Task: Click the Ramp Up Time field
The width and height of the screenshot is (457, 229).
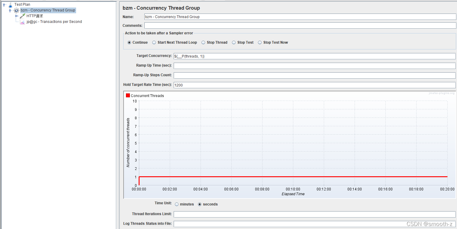Action: (x=314, y=66)
